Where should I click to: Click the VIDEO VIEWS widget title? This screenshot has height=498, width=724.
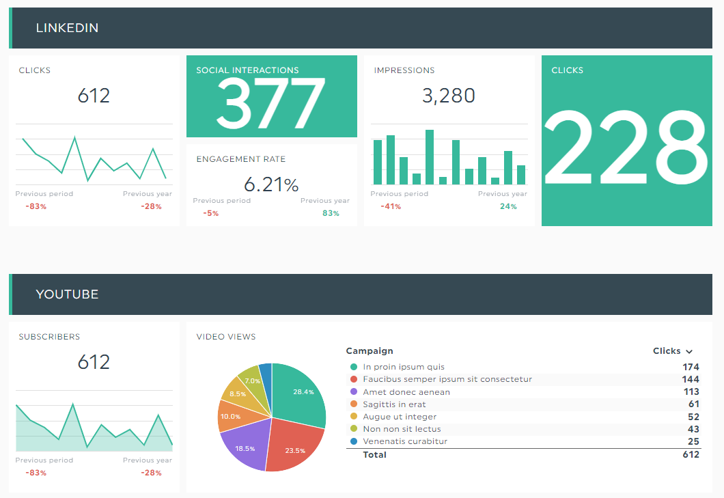pyautogui.click(x=226, y=337)
